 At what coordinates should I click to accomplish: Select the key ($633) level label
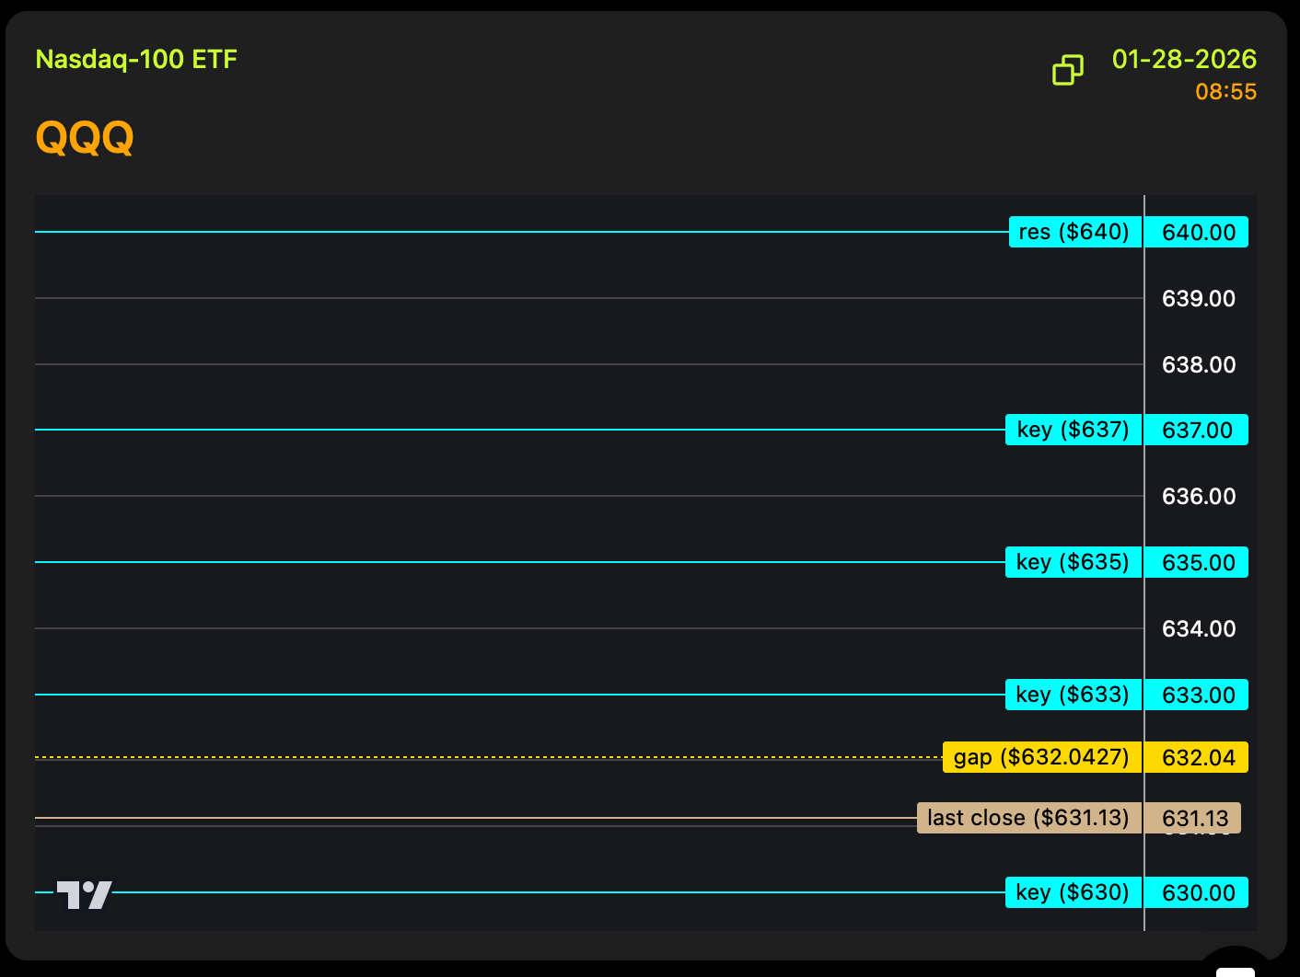[1074, 695]
